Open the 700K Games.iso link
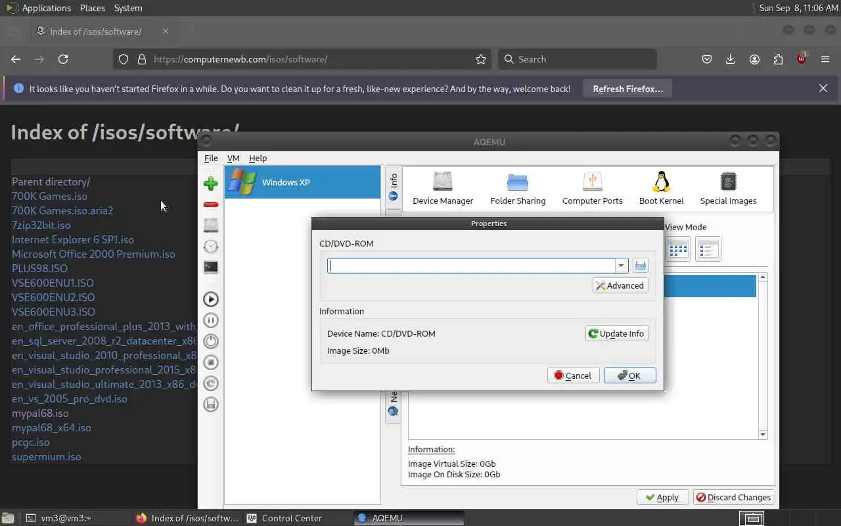 (49, 196)
